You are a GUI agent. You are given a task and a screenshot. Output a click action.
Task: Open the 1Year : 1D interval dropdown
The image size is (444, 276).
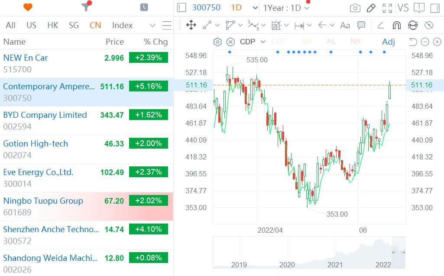[x=286, y=7]
